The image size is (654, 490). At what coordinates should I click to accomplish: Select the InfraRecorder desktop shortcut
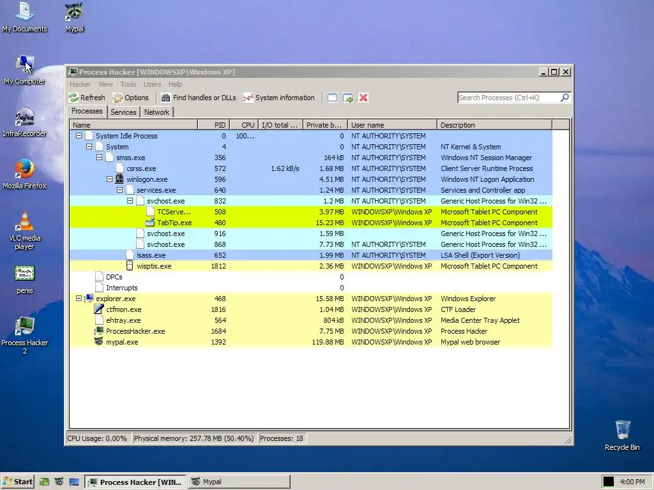25,122
